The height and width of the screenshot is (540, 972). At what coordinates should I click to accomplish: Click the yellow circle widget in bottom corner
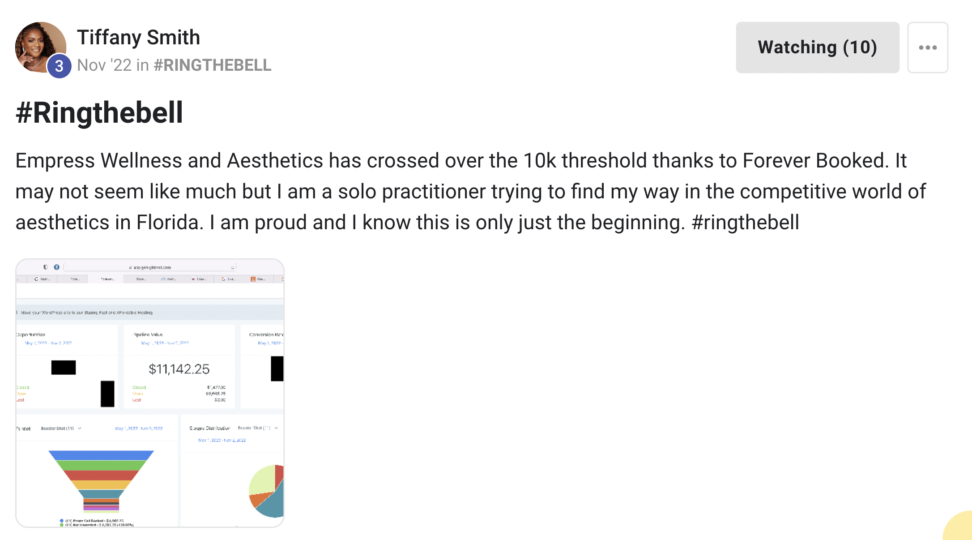(x=959, y=526)
